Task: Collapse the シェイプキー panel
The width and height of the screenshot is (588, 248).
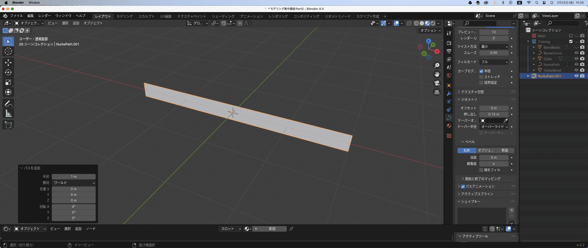Action: [486, 201]
